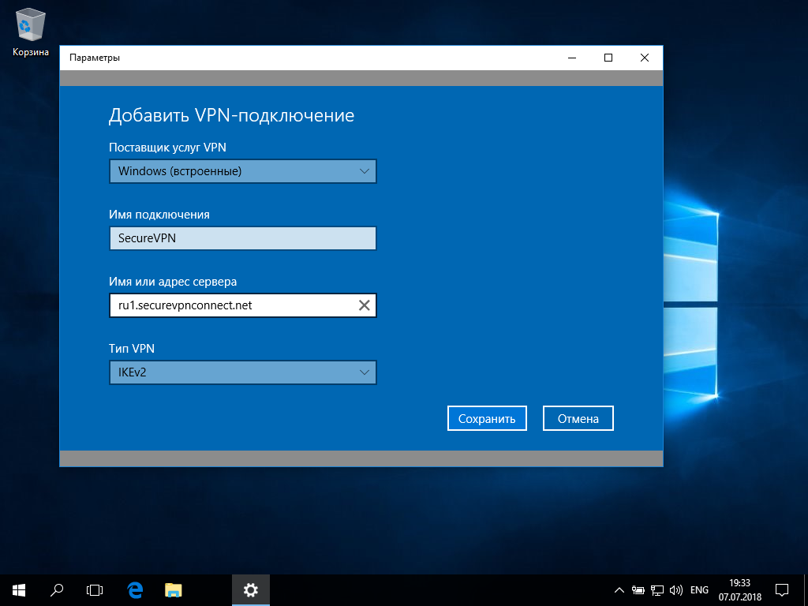Open the Start menu

pyautogui.click(x=17, y=589)
